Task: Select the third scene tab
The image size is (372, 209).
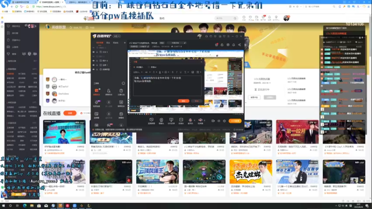Action: pyautogui.click(x=116, y=43)
